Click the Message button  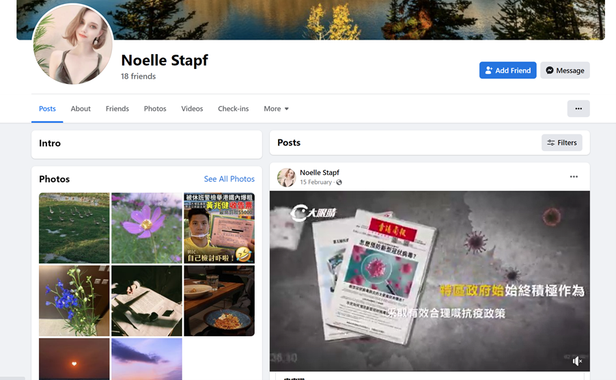click(565, 70)
